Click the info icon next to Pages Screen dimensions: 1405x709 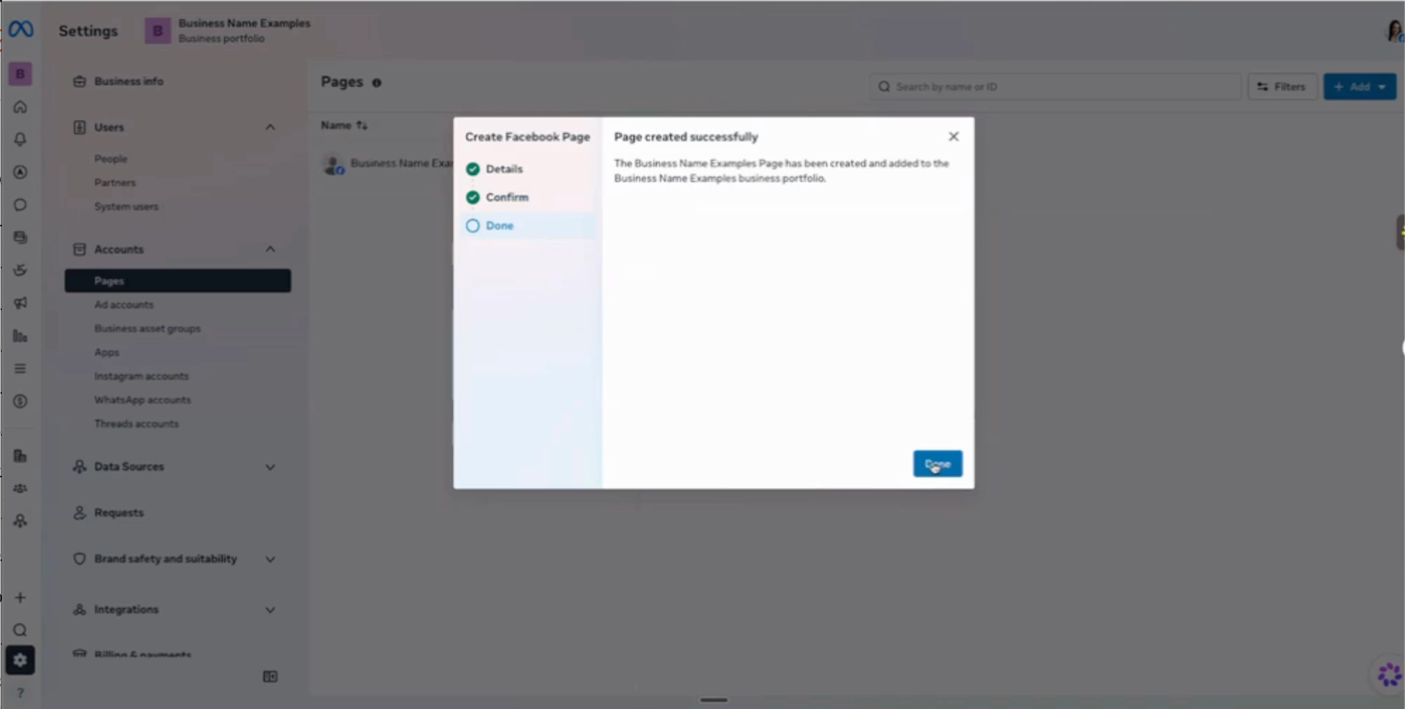376,83
